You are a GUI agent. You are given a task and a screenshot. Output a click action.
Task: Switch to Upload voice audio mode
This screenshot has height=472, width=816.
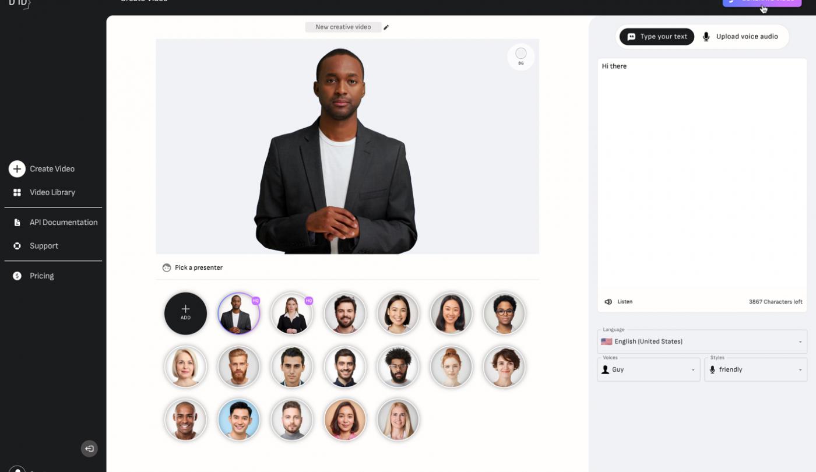click(740, 37)
